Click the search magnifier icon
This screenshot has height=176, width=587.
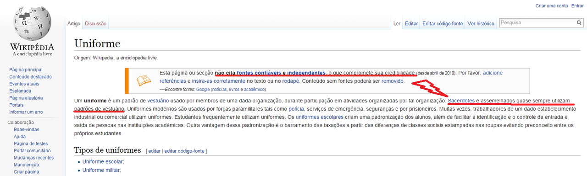(x=579, y=22)
